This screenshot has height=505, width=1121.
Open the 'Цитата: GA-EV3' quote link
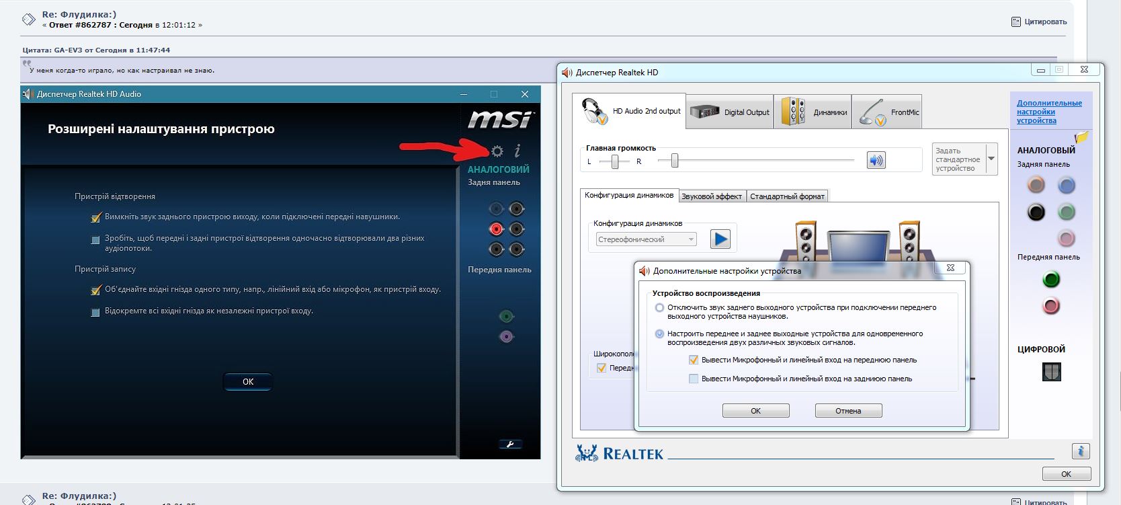96,50
